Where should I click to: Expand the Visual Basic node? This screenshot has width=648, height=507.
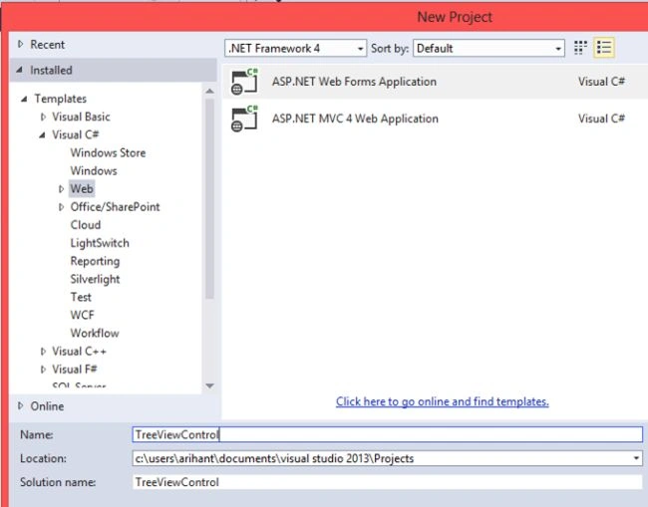point(43,117)
